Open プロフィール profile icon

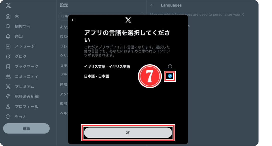(8, 106)
